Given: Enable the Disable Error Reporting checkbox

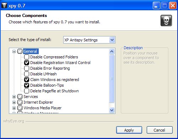Looking at the screenshot, I should click(x=27, y=68).
